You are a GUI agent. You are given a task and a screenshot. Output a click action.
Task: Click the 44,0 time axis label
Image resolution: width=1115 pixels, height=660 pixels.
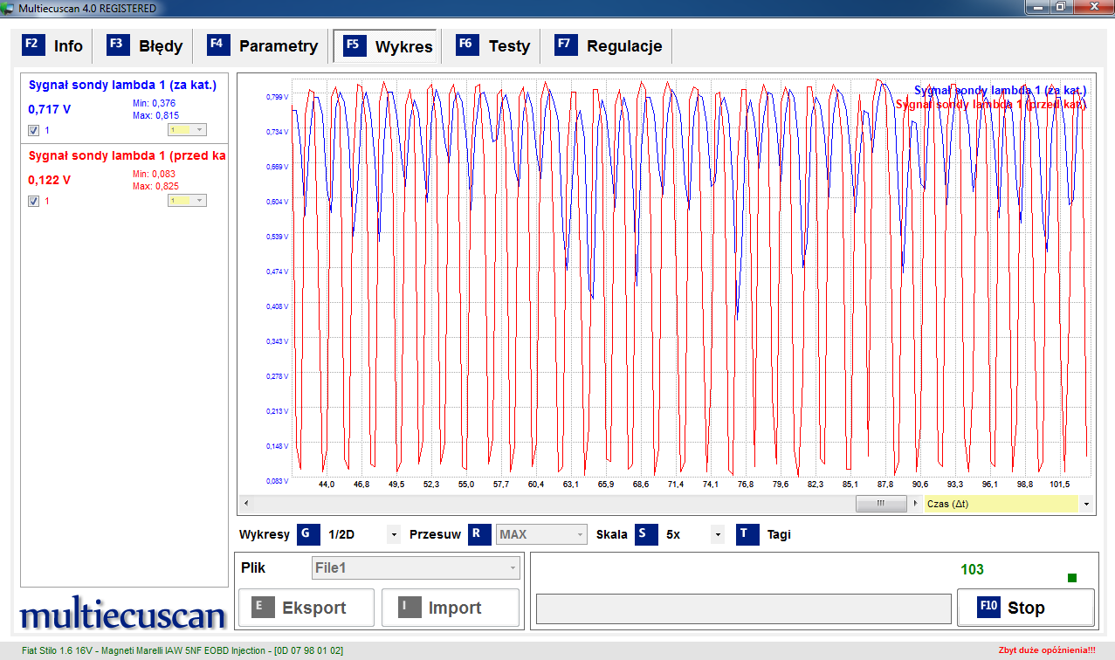326,484
